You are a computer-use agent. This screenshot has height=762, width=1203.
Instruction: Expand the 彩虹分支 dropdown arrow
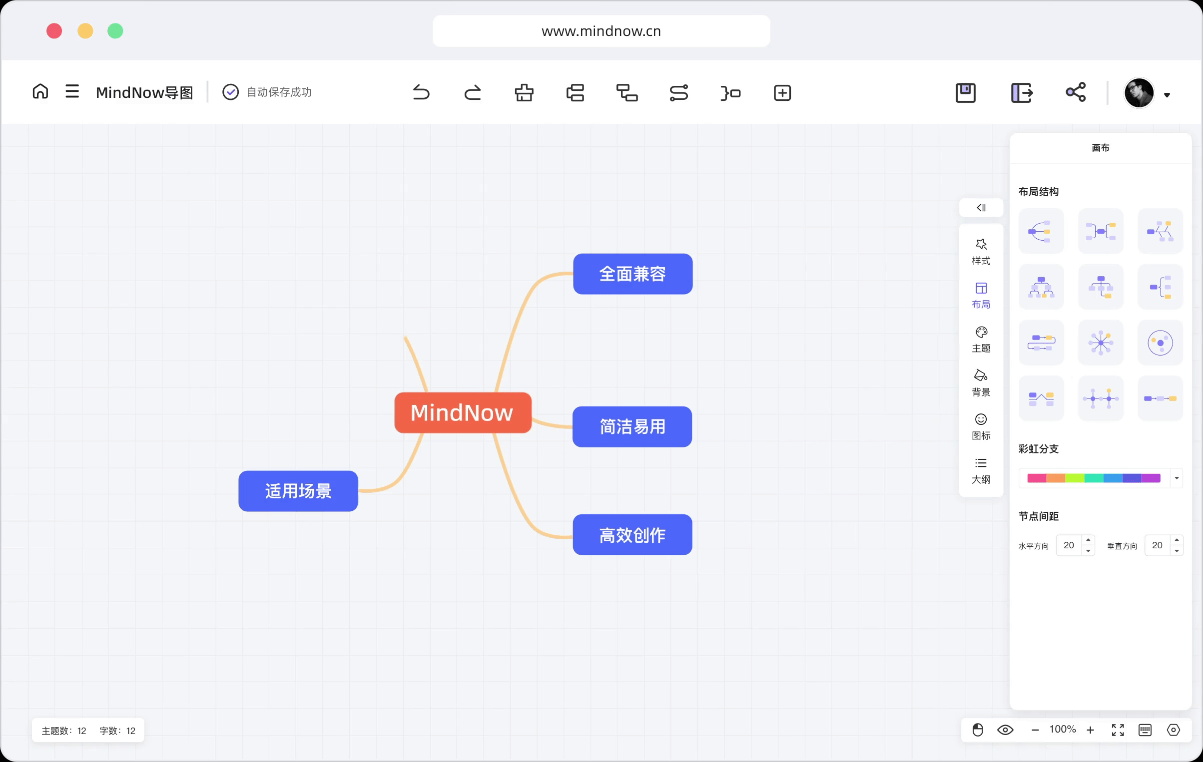1177,478
